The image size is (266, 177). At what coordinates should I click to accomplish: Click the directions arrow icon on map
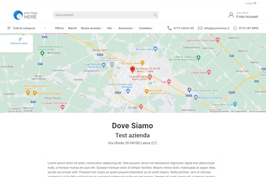click(x=20, y=40)
